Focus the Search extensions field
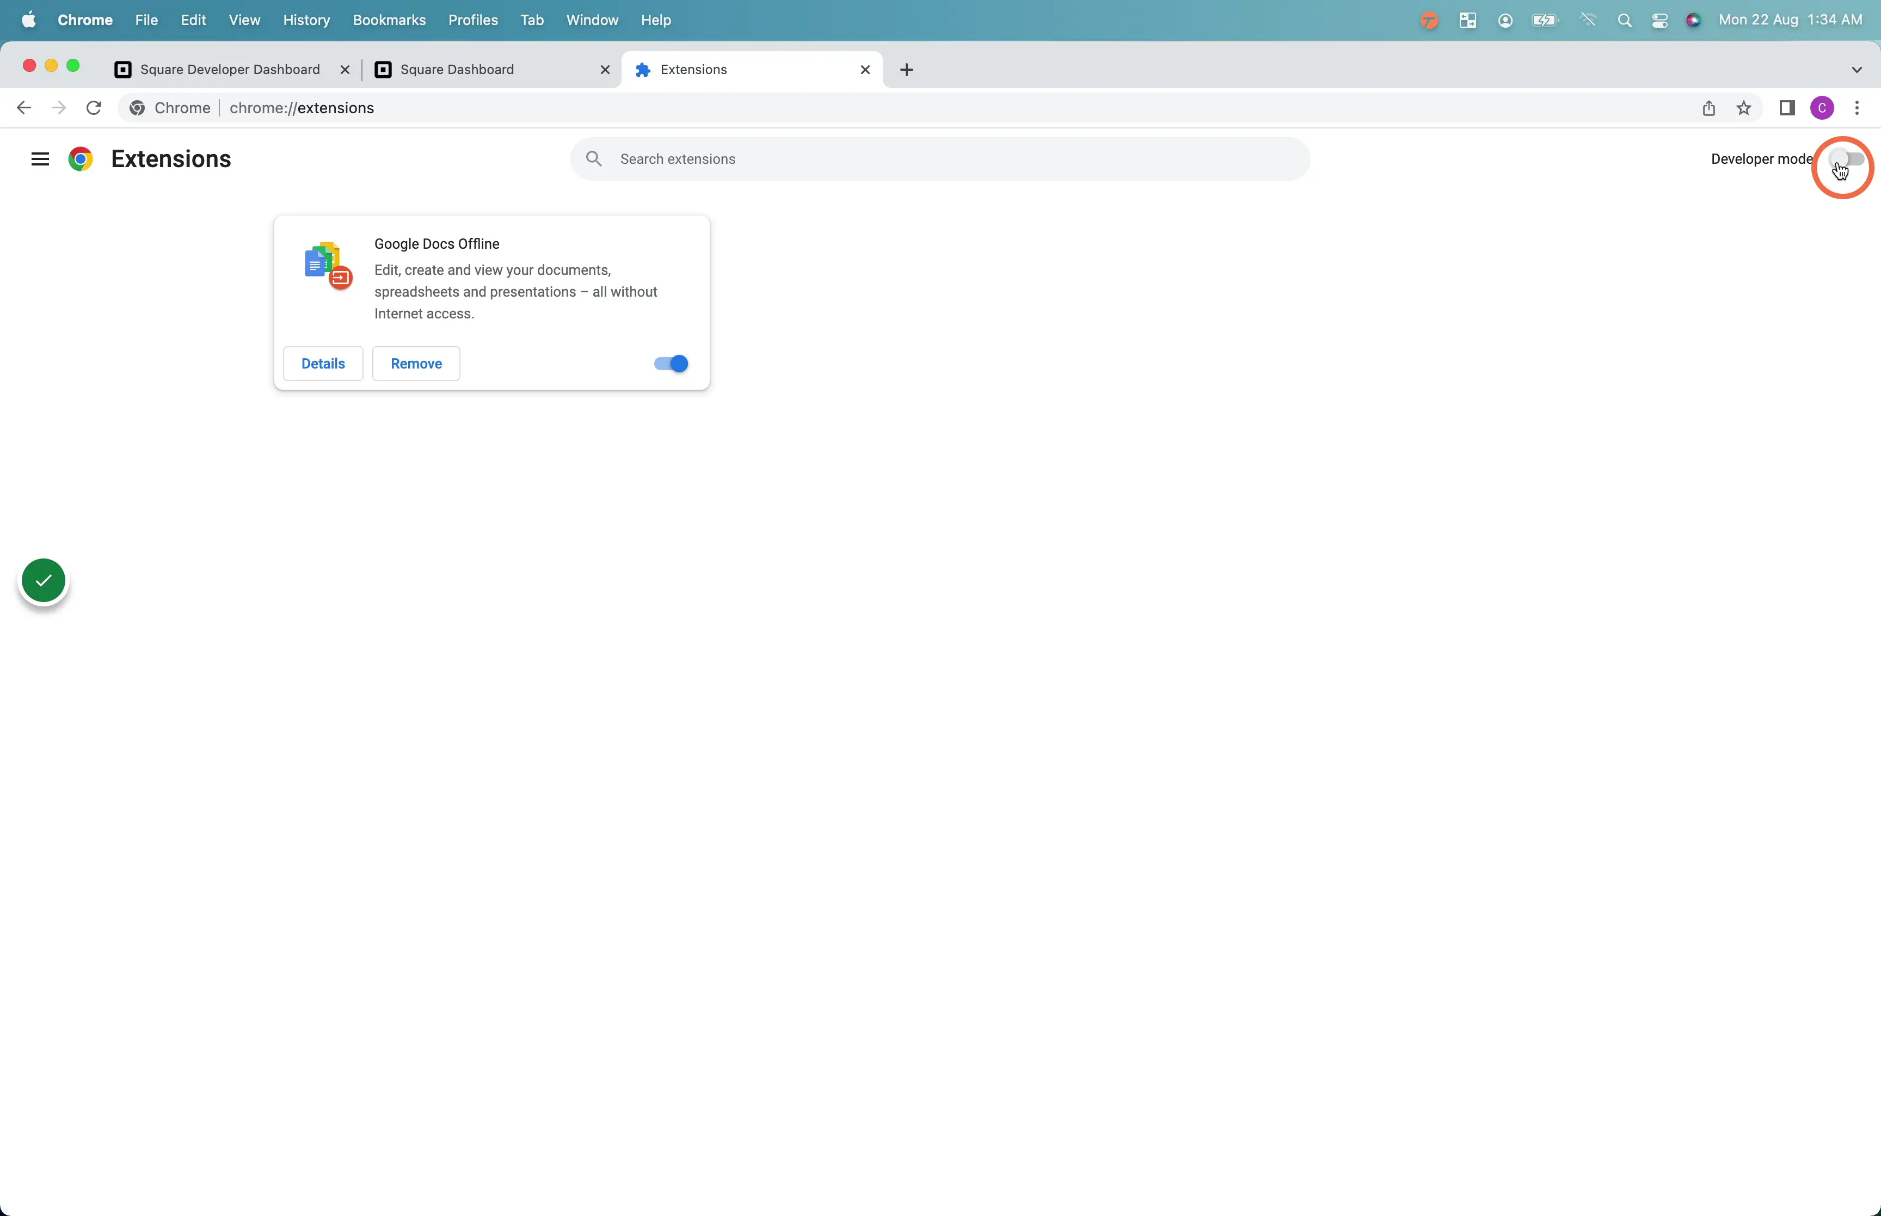The width and height of the screenshot is (1881, 1216). [x=940, y=159]
